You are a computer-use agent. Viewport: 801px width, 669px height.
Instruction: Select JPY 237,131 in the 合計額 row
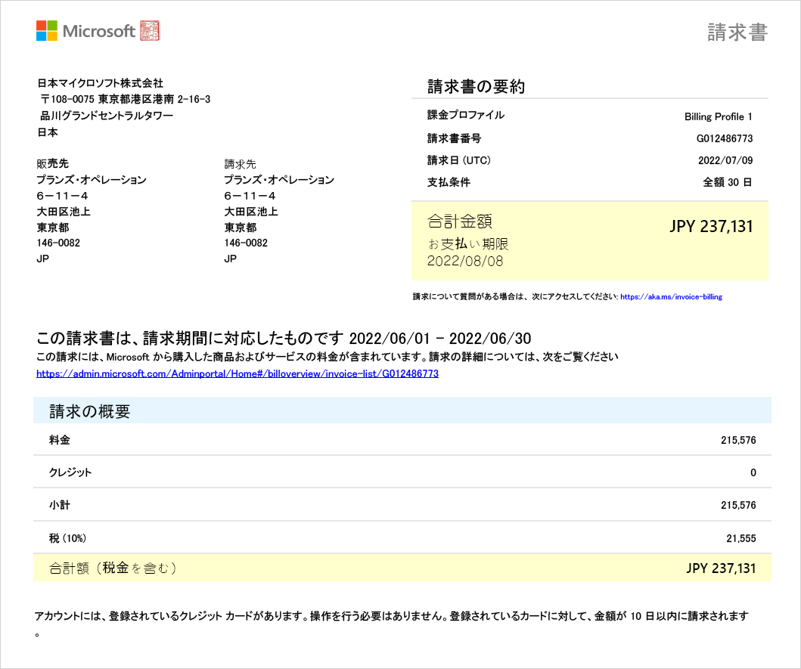click(x=721, y=568)
